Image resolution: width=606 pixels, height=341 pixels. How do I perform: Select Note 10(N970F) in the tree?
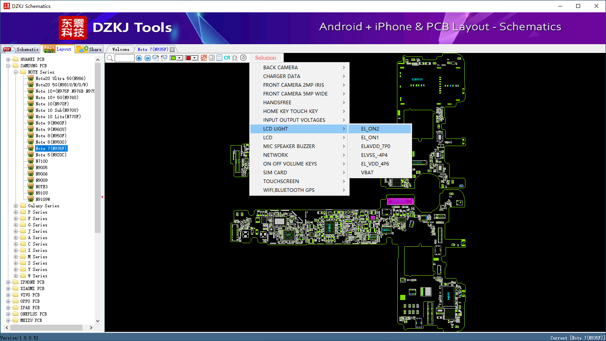pyautogui.click(x=52, y=104)
